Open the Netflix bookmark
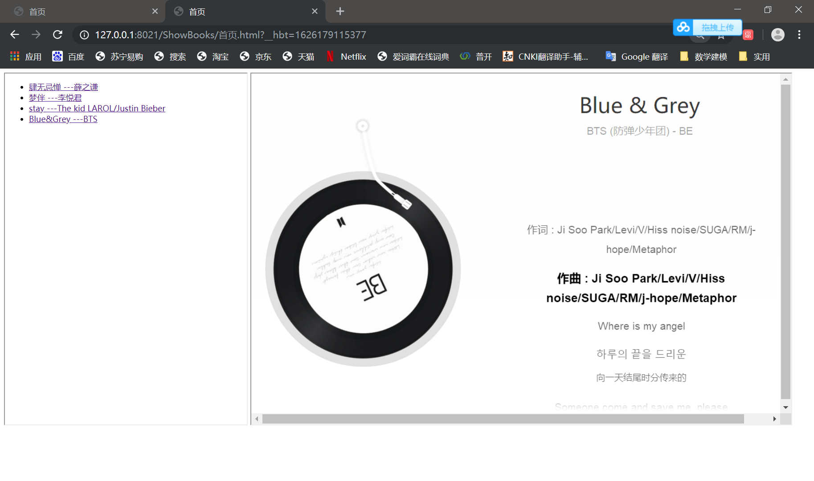814x481 pixels. [x=346, y=57]
